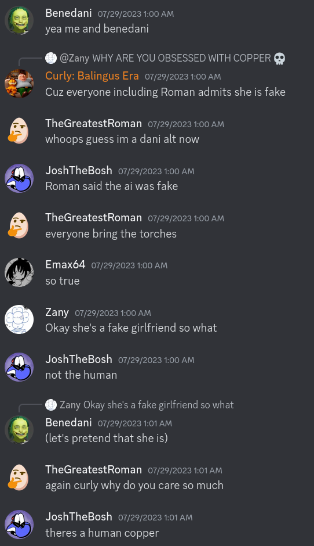Click JoshTheBosh's avatar beside 'Roman said the ai was fake'
This screenshot has height=546, width=314.
(19, 178)
